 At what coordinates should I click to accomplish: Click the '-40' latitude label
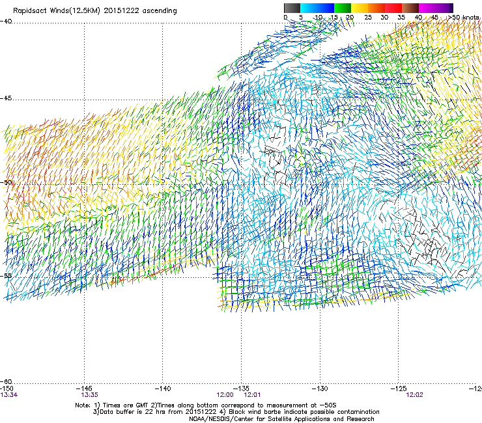coord(6,21)
